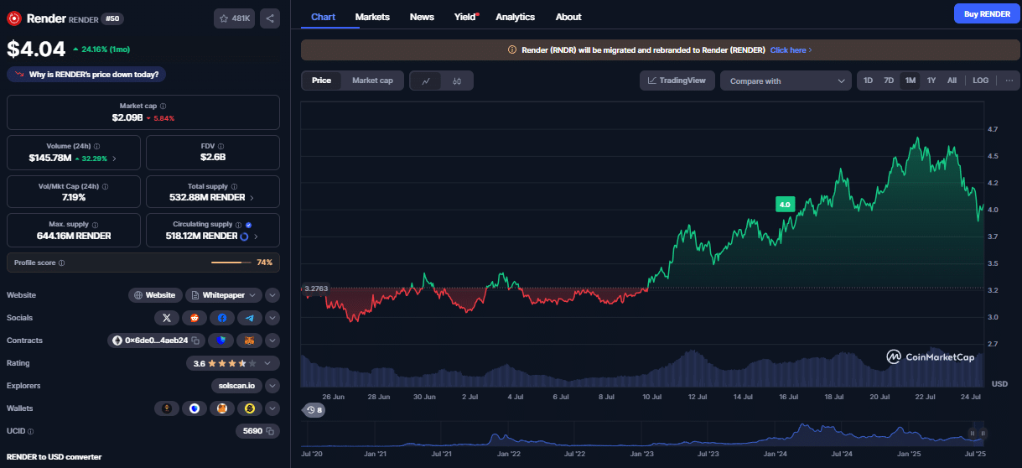Screen dimensions: 1022x468
Task: Add Render to watchlist via star button
Action: pos(234,18)
